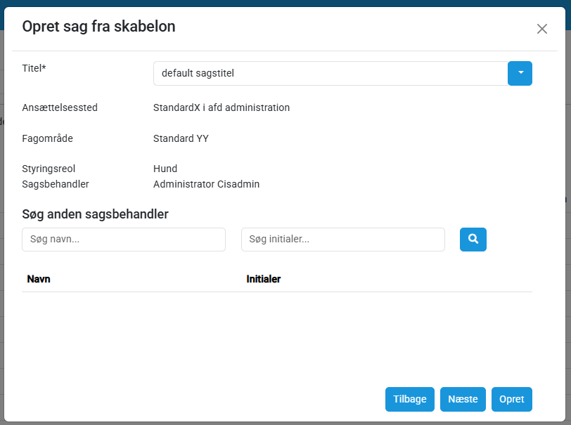Screen dimensions: 571x425
Task: Select the Hund value text
Action: click(165, 169)
